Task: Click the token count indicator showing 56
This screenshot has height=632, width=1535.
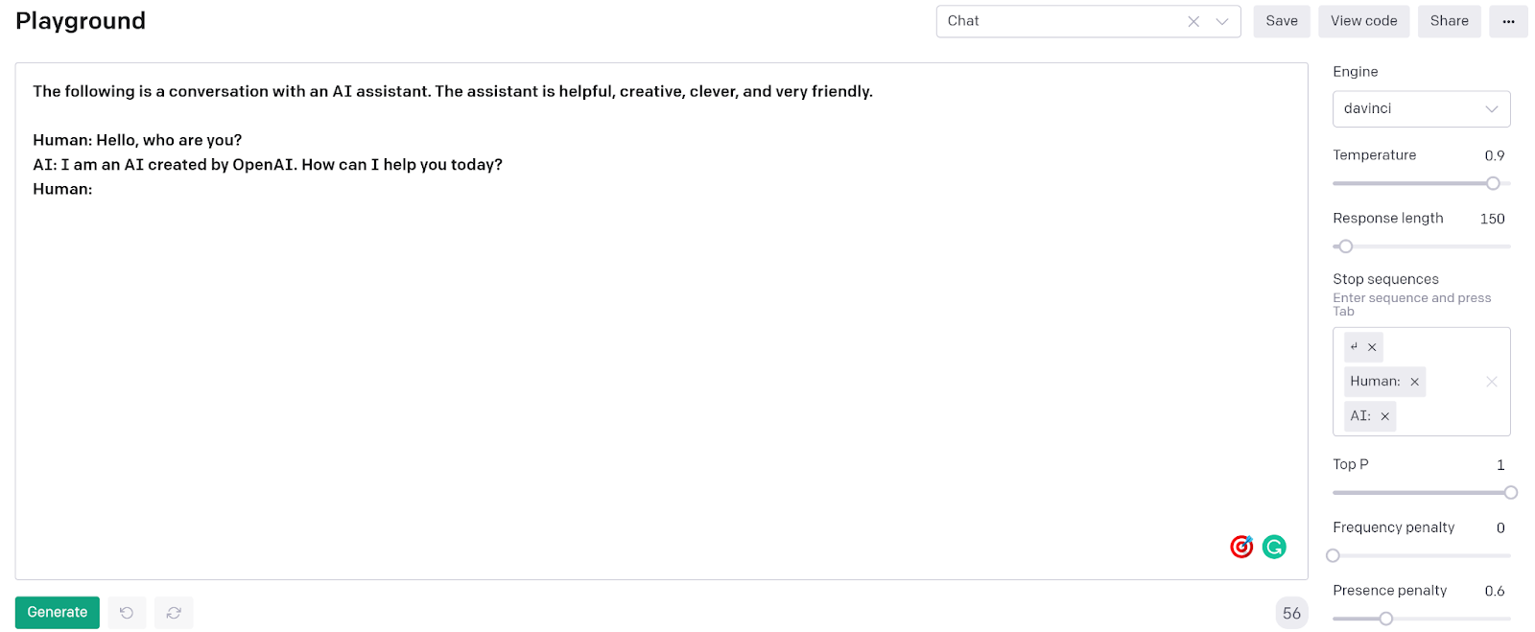Action: pos(1291,612)
